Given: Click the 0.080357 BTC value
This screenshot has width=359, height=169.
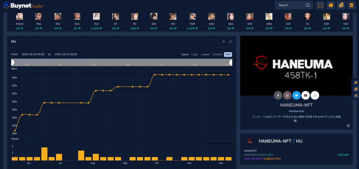Looking at the screenshot, I should [272, 159].
